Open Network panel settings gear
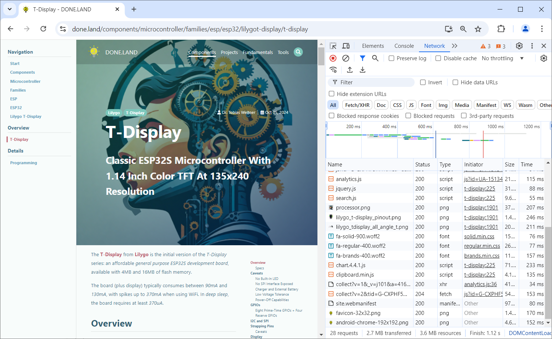552x339 pixels. pos(544,58)
